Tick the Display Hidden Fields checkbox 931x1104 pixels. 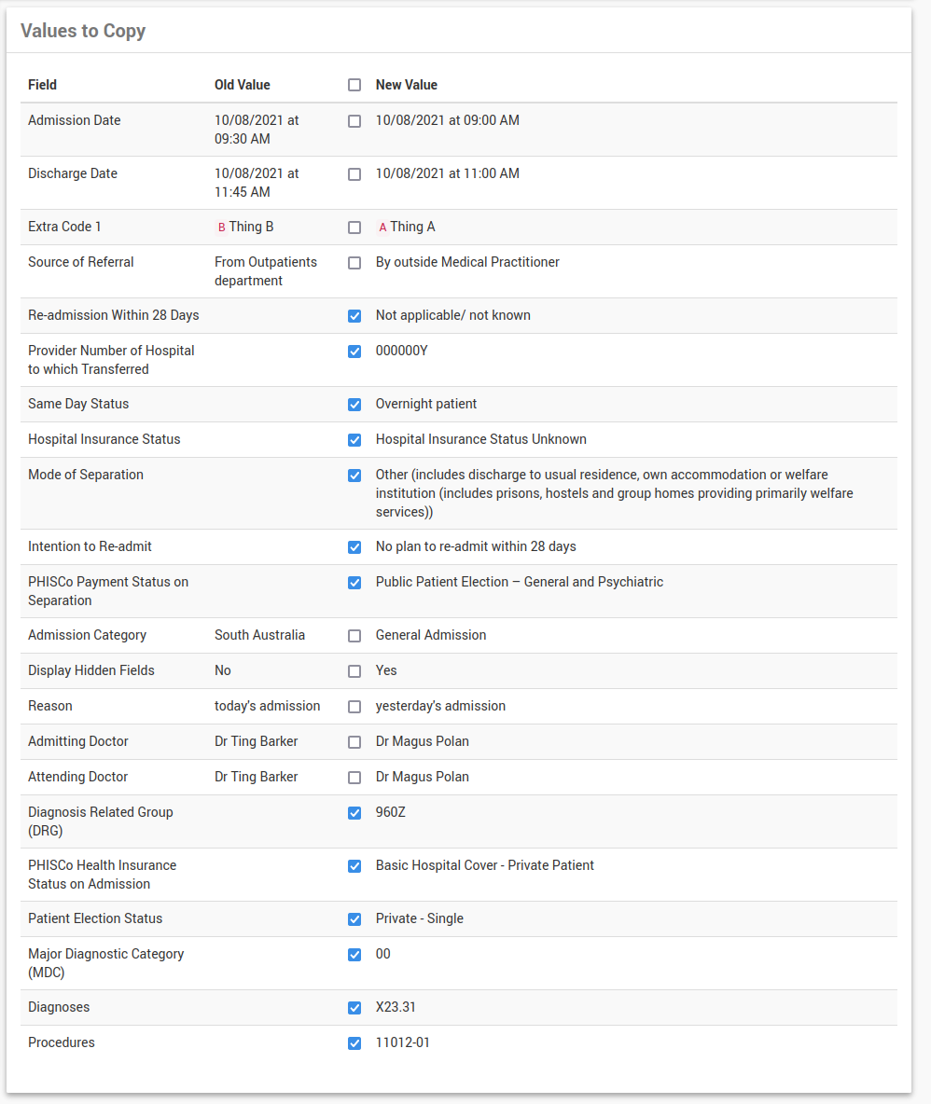[354, 671]
